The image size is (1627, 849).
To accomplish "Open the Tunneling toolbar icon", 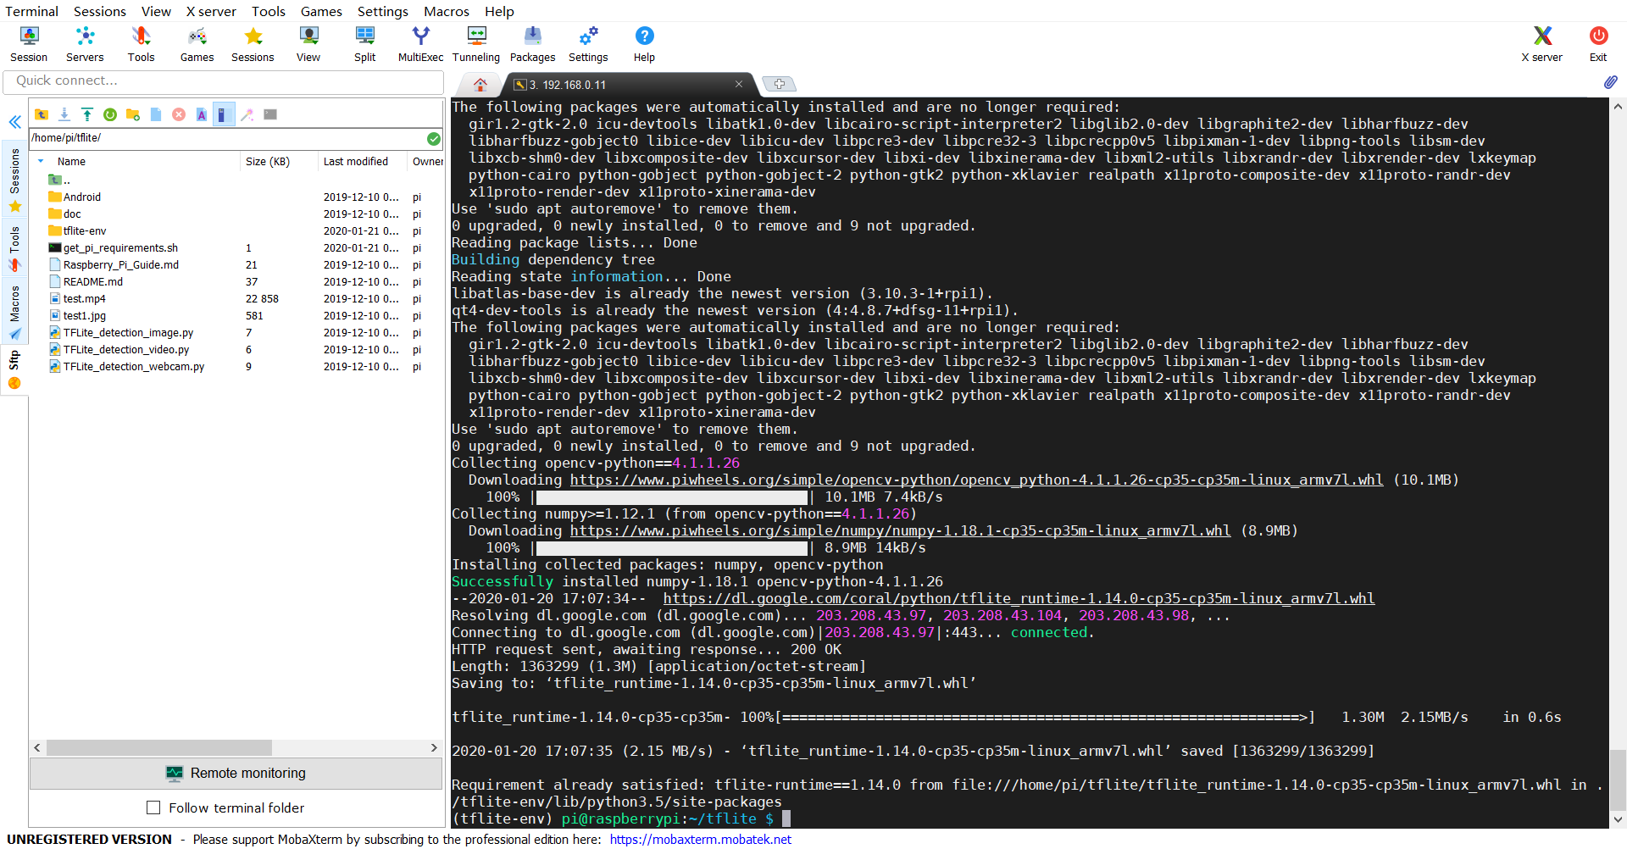I will (x=476, y=44).
